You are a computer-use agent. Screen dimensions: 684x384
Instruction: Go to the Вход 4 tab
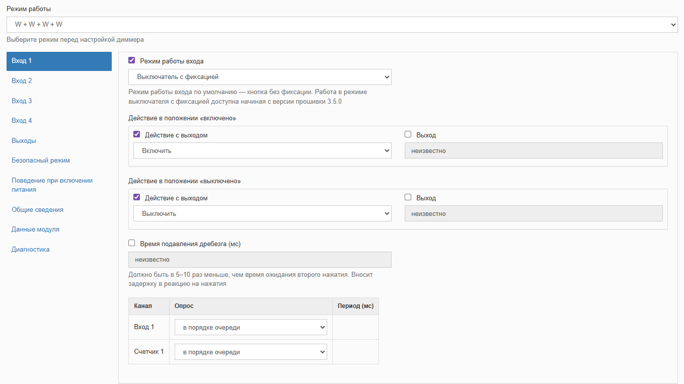click(22, 121)
